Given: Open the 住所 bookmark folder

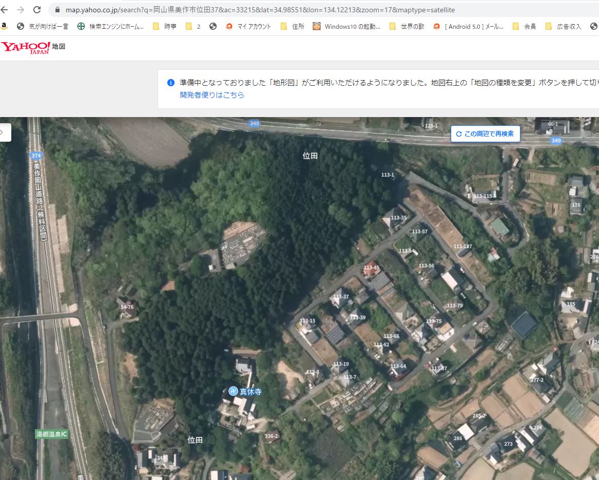Looking at the screenshot, I should [x=293, y=26].
